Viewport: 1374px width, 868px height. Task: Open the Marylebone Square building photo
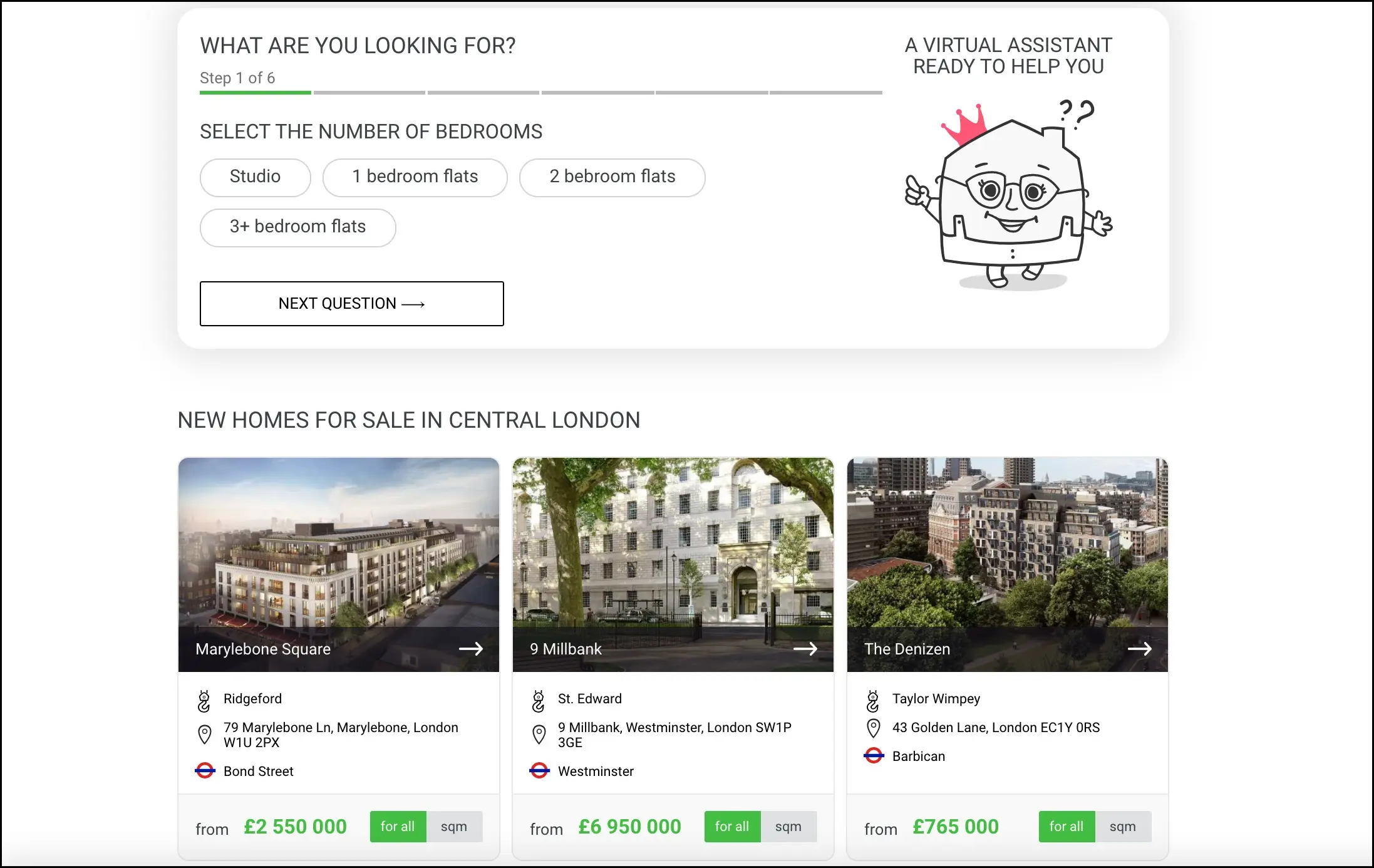(338, 542)
